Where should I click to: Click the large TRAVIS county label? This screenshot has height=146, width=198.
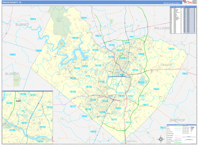(166, 65)
